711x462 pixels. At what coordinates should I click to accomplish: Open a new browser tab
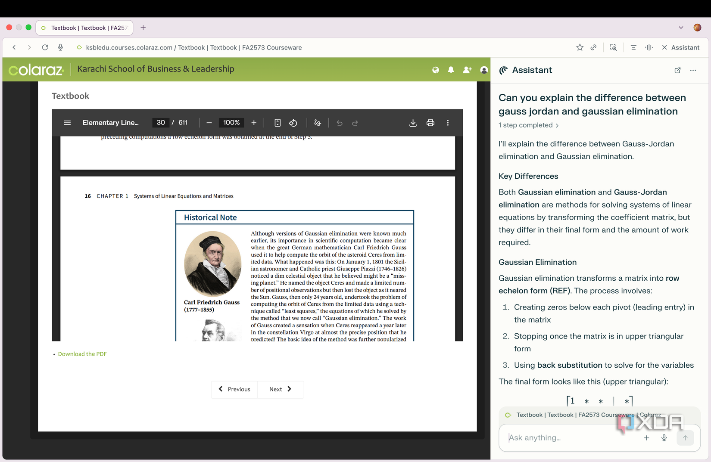pos(143,28)
